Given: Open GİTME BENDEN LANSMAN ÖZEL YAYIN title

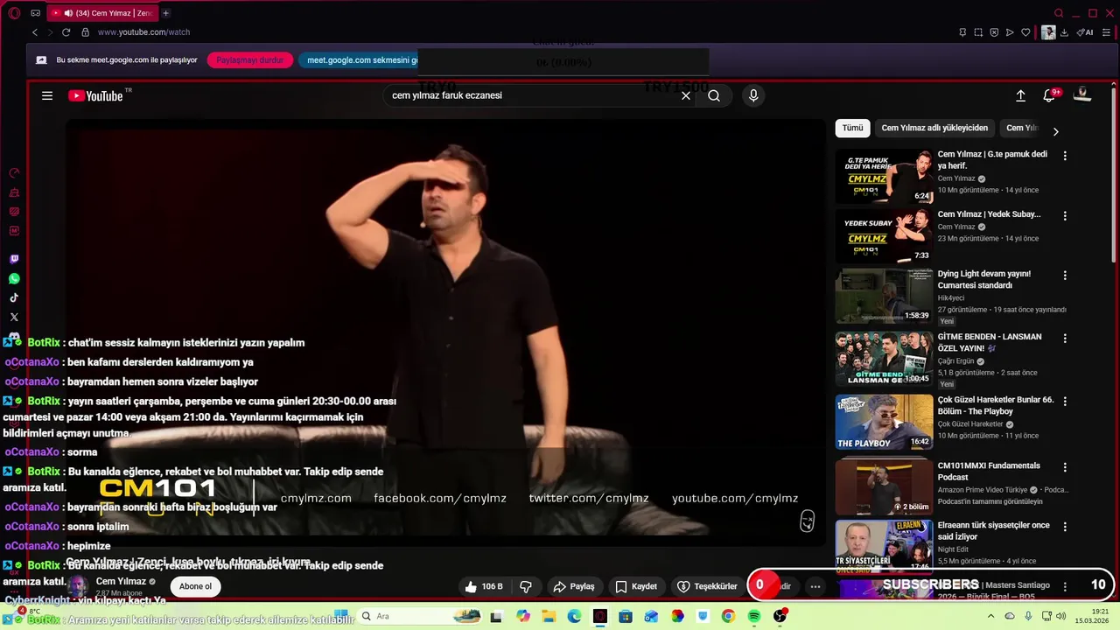Looking at the screenshot, I should 990,342.
